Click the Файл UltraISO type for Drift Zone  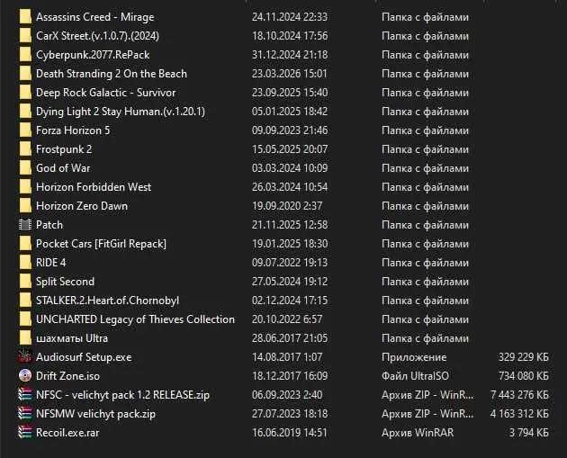click(415, 376)
